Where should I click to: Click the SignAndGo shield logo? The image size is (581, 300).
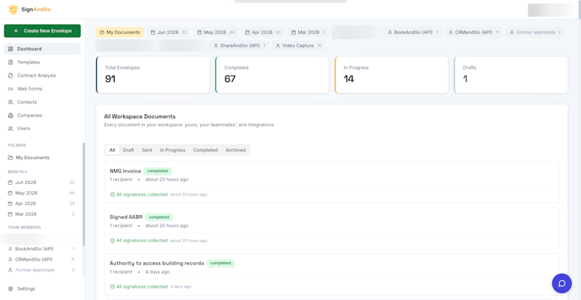(x=13, y=9)
